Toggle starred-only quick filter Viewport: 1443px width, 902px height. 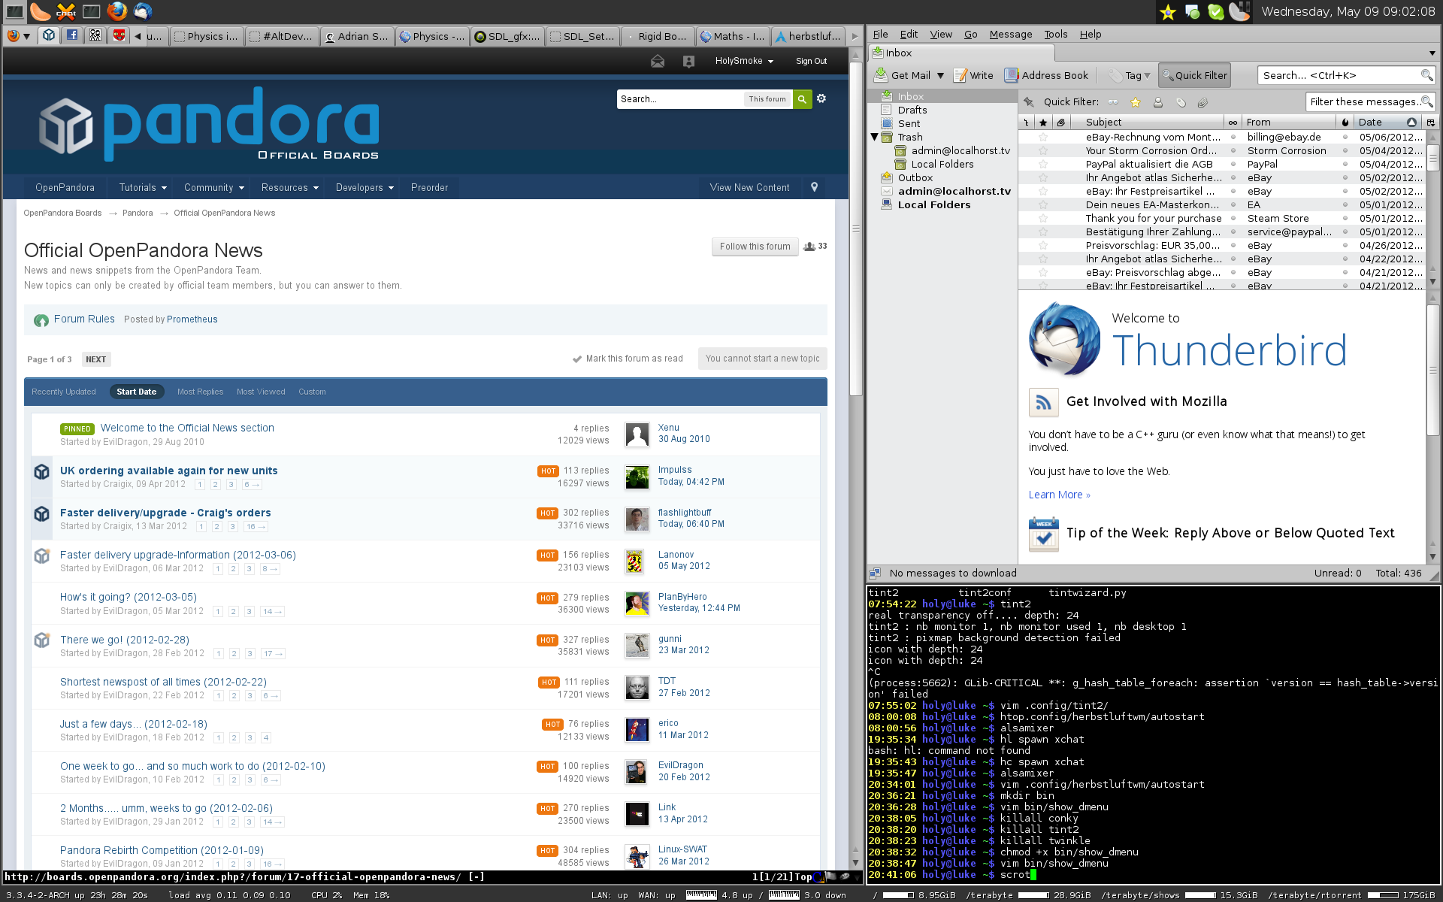(1136, 101)
